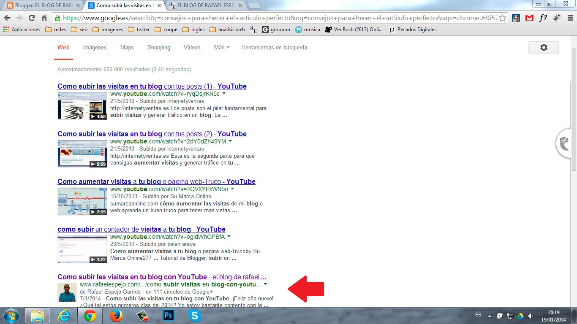The height and width of the screenshot is (324, 577).
Task: Select the Web search tab
Action: (63, 48)
